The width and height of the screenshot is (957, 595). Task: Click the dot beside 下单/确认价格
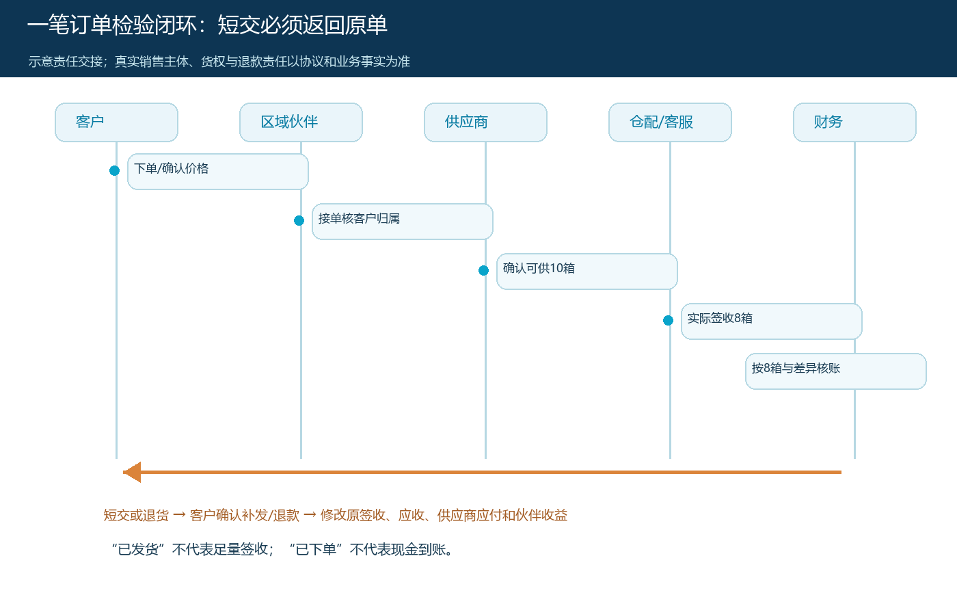(x=115, y=170)
